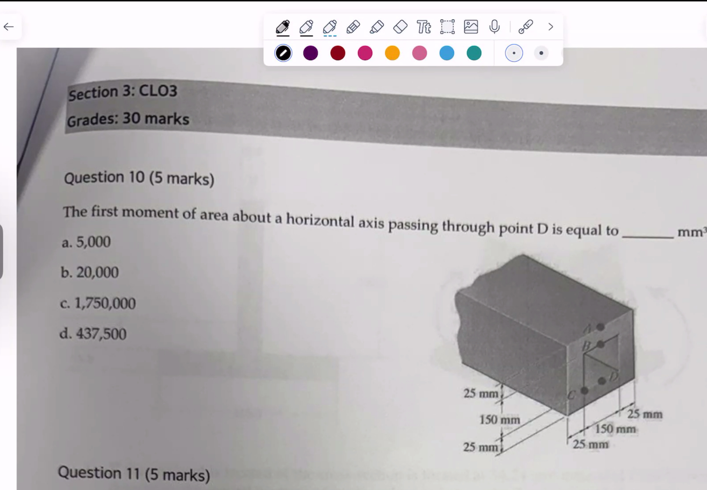Screen dimensions: 707x490
Task: Open the text insertion tool
Action: point(423,27)
